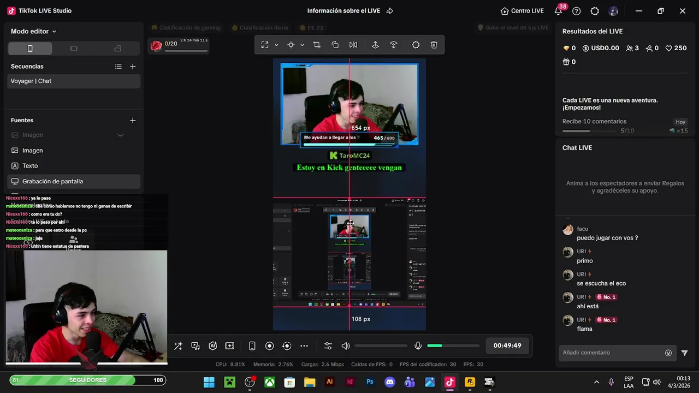
Task: Click facu's comment in Chat LIVE
Action: [607, 238]
